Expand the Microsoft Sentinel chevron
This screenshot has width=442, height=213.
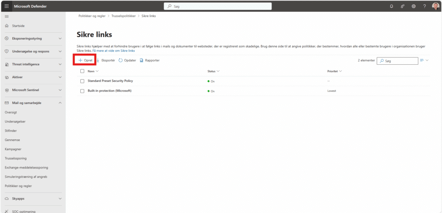pos(60,90)
